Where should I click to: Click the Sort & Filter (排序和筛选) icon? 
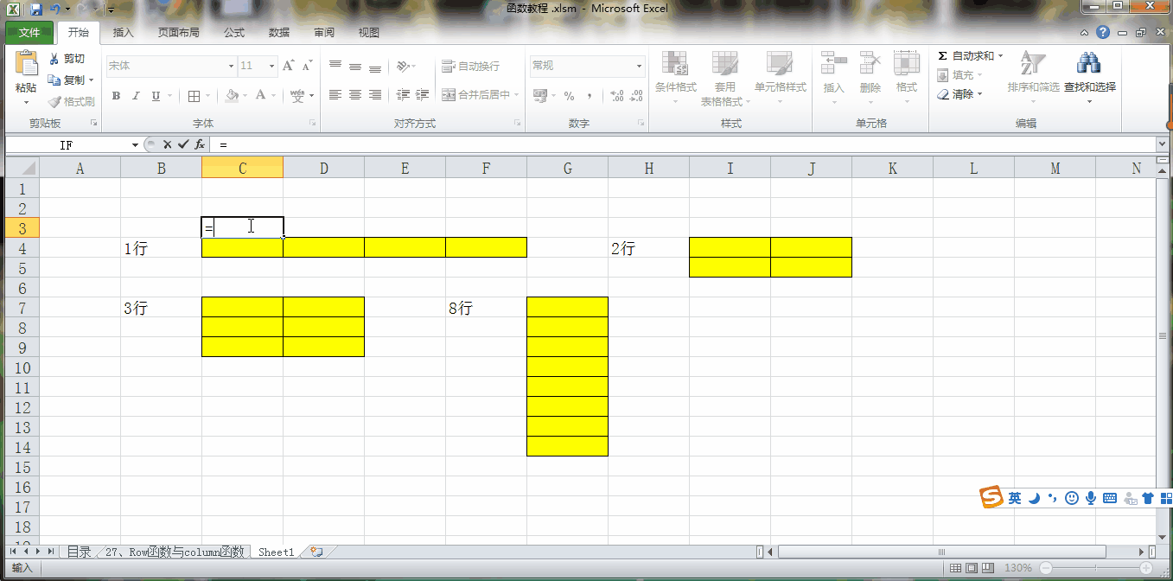click(x=1031, y=62)
